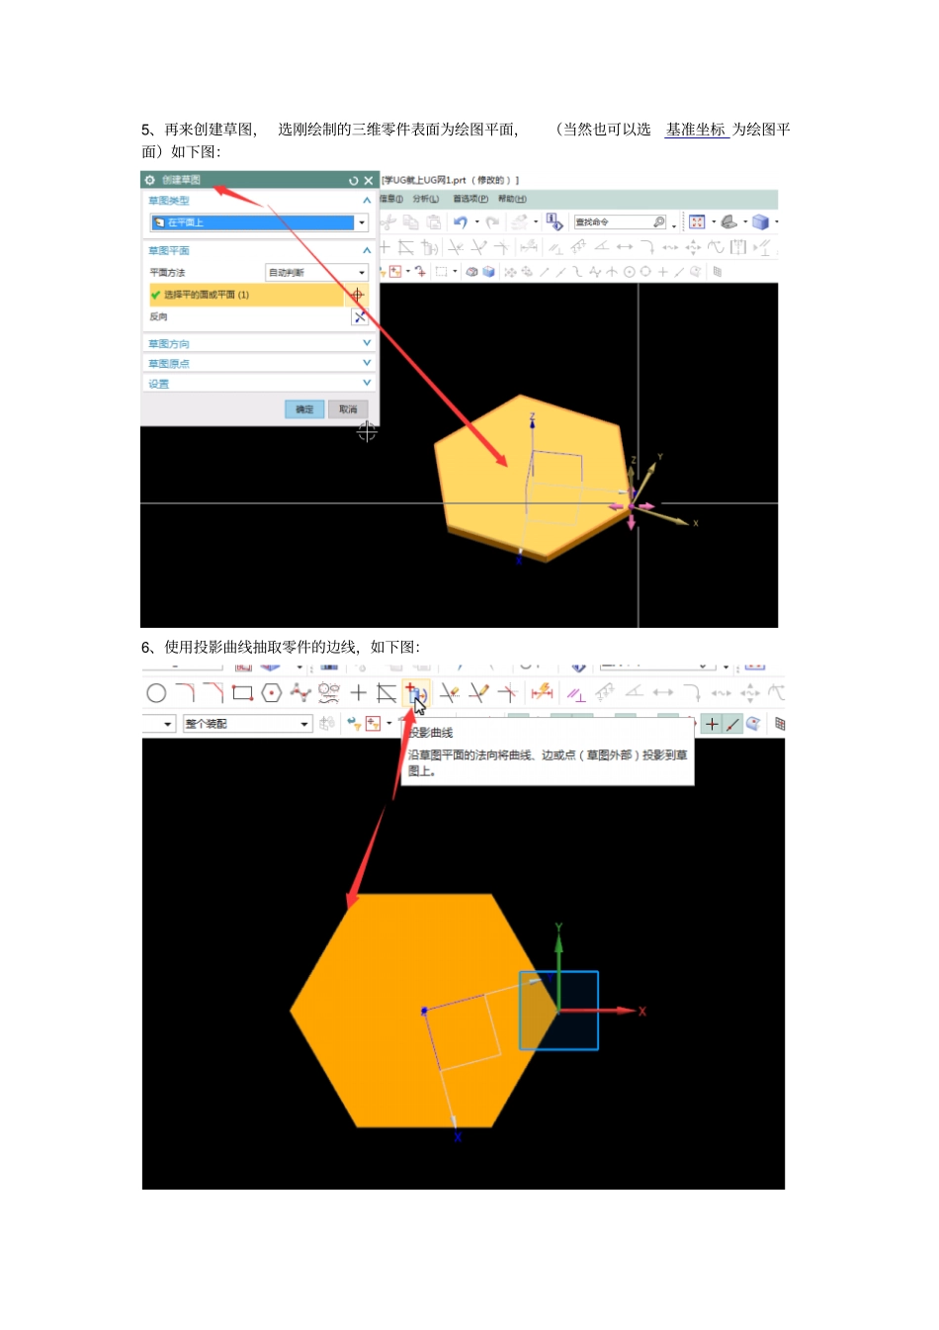Select the Fillet tool icon
This screenshot has height=1330, width=939.
click(185, 693)
